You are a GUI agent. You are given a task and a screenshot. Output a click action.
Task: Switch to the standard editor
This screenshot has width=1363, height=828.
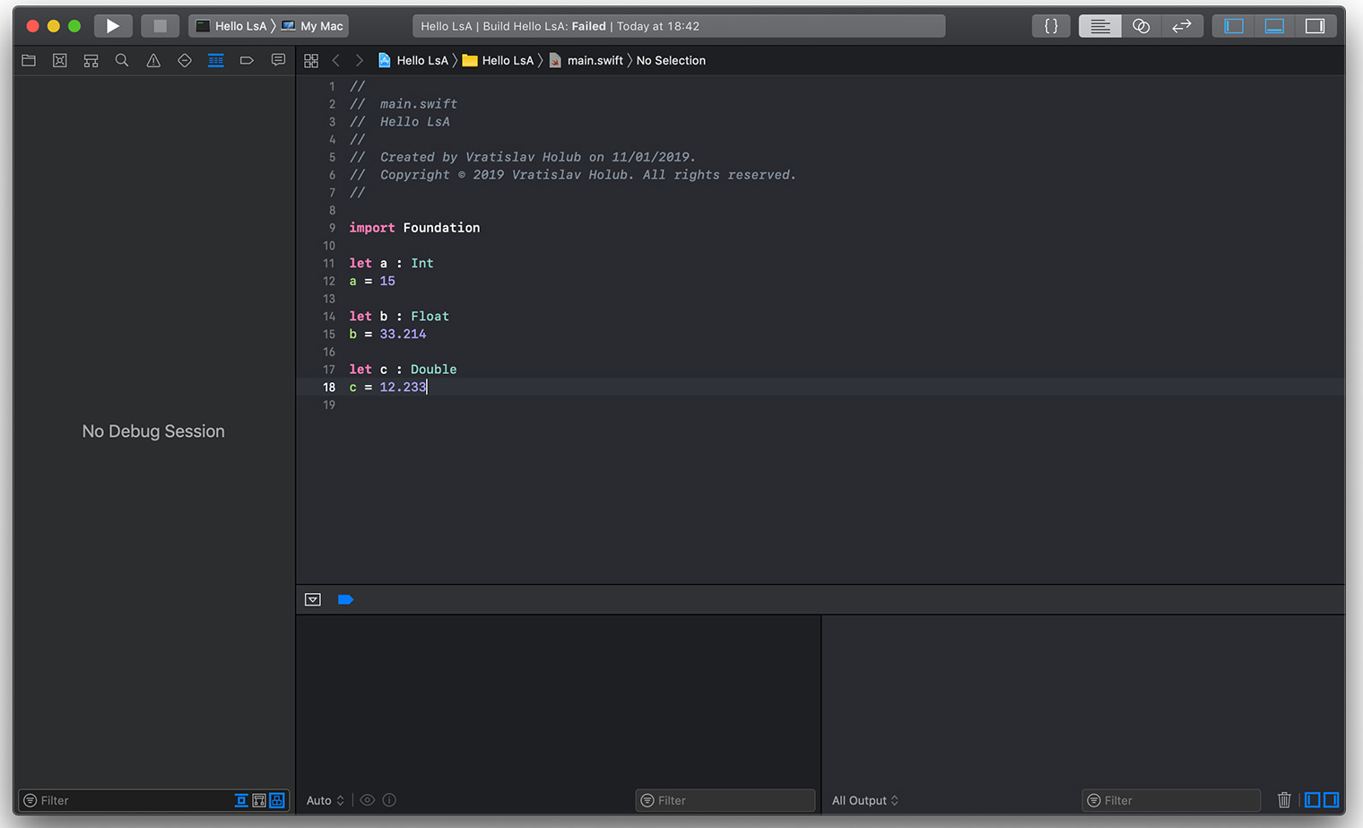(1100, 26)
